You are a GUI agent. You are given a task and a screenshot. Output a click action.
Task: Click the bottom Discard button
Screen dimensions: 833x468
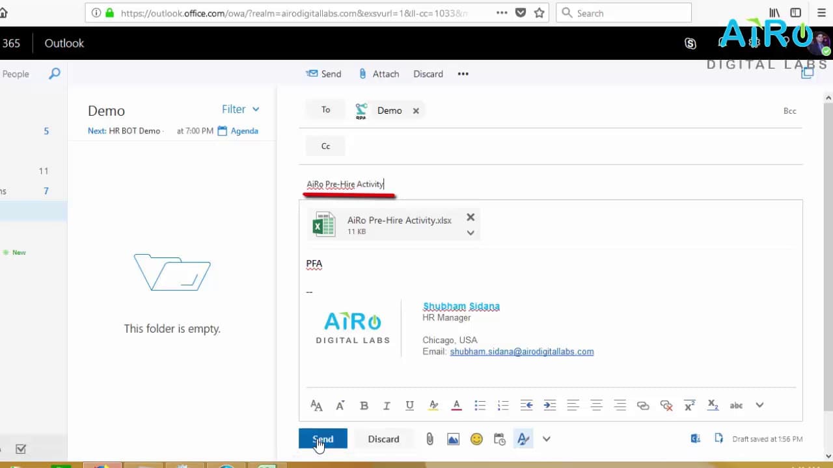383,439
